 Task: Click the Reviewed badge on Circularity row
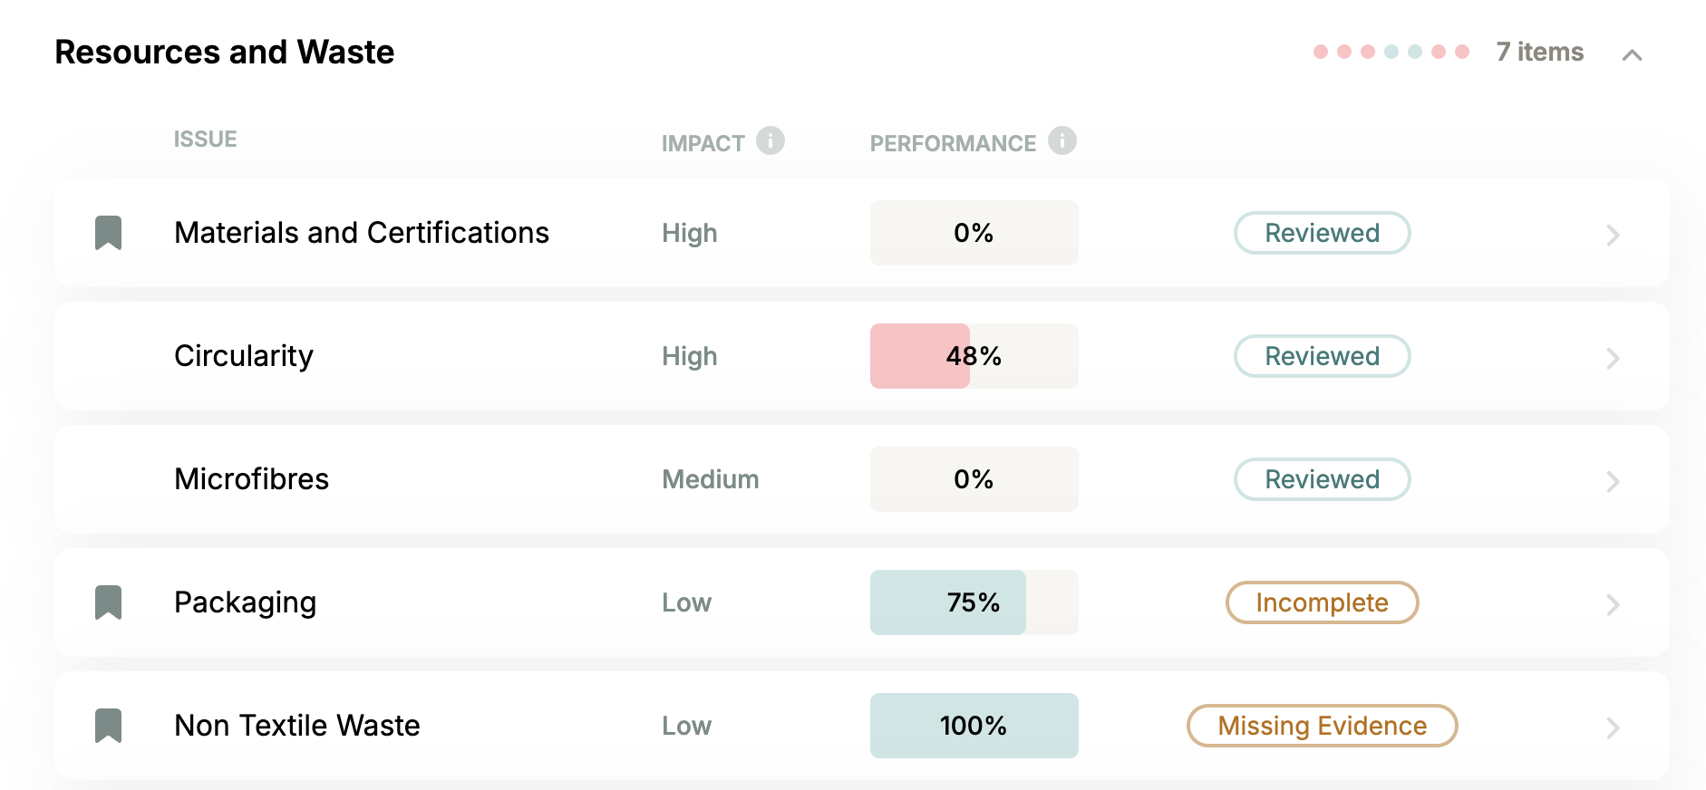[x=1322, y=356]
